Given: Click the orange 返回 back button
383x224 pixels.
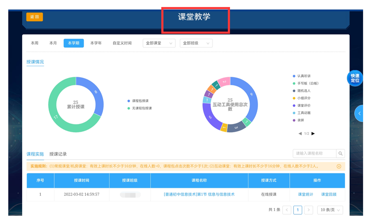Looking at the screenshot, I should pos(35,17).
